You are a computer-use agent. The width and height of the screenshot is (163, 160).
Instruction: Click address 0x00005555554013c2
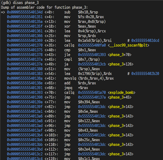point(25,154)
